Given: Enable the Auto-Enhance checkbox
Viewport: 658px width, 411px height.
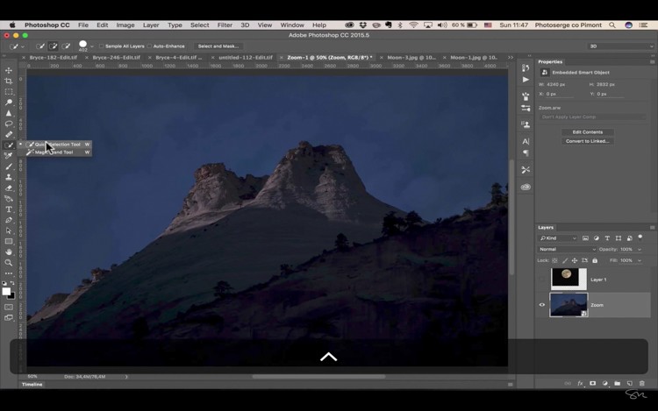Looking at the screenshot, I should 149,46.
